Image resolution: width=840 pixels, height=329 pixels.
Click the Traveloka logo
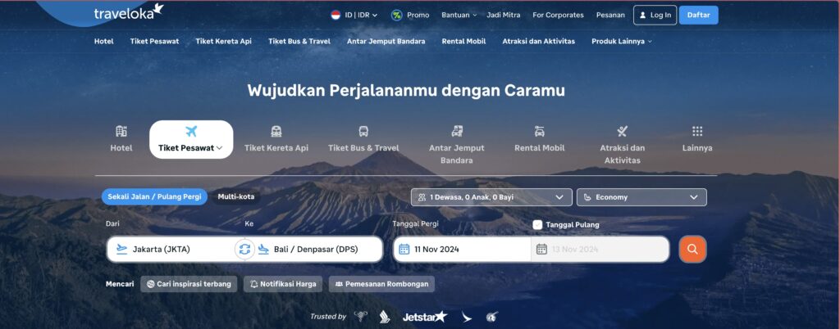click(129, 11)
